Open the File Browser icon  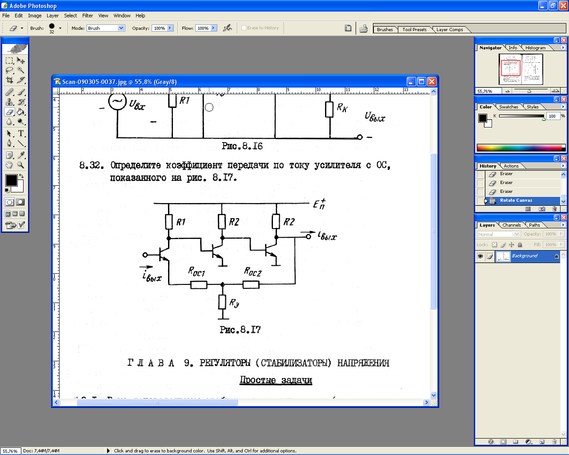tap(364, 28)
